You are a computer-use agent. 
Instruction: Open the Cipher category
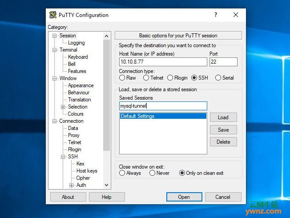click(x=83, y=178)
